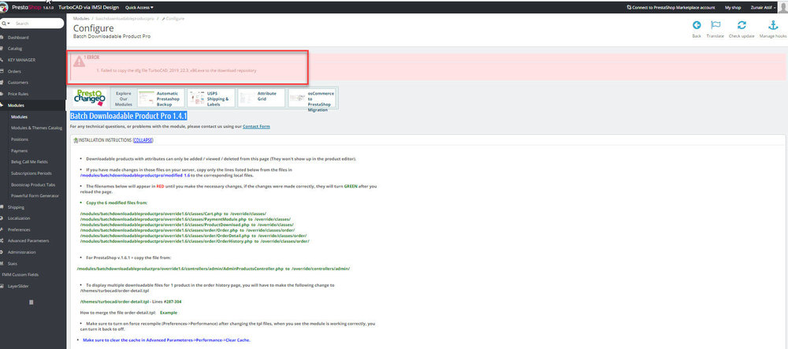Click the Cart.php override path line

click(x=173, y=213)
